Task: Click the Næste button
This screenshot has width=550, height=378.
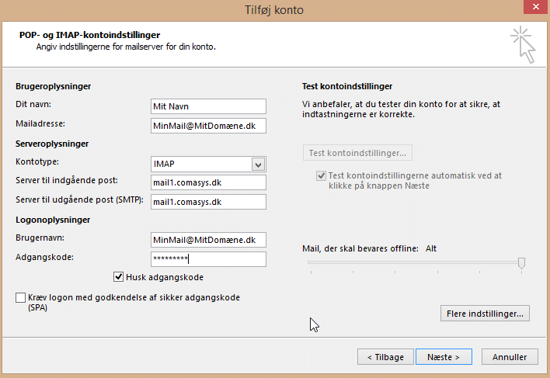Action: [x=444, y=356]
